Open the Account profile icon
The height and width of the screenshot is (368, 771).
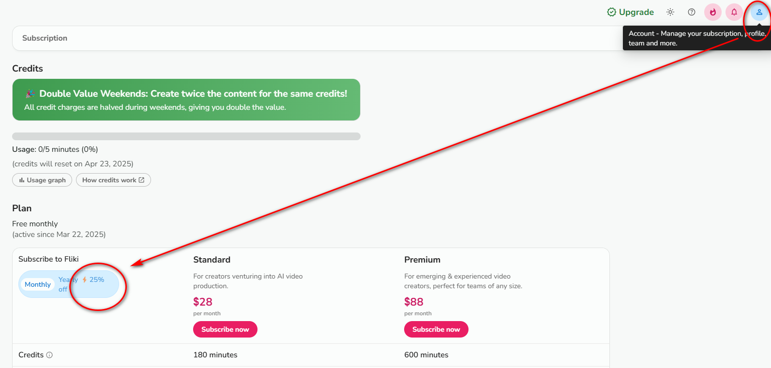(759, 12)
